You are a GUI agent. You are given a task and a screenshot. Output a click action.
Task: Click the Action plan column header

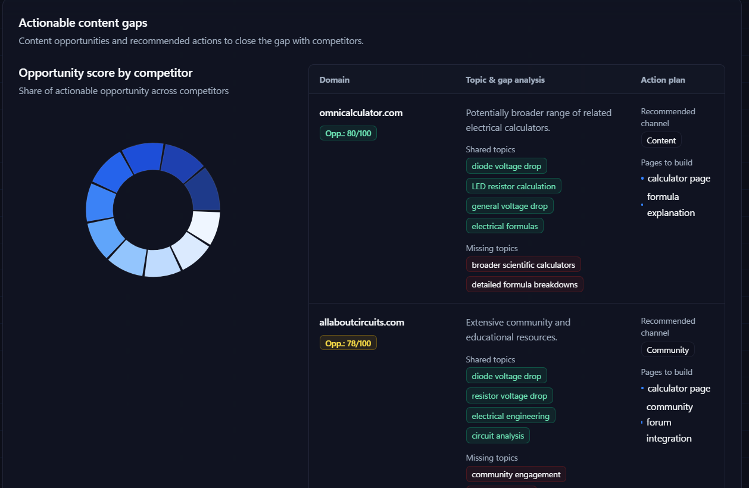[x=663, y=80]
